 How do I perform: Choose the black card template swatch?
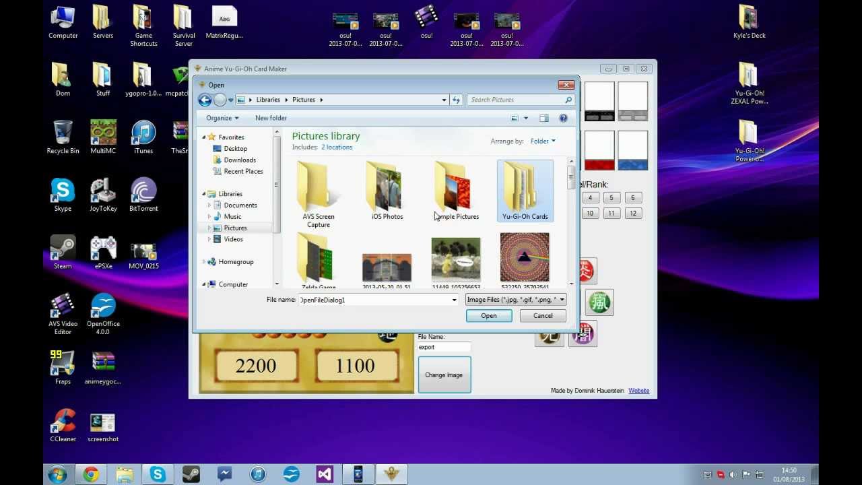[x=599, y=102]
